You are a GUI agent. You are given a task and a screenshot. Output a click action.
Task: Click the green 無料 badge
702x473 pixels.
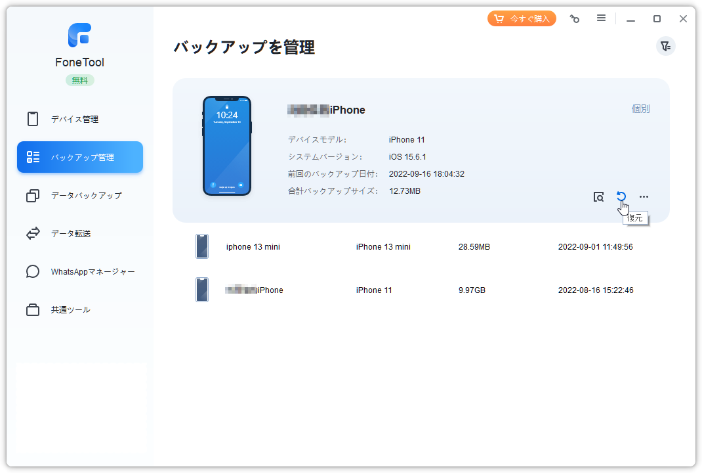click(x=79, y=80)
